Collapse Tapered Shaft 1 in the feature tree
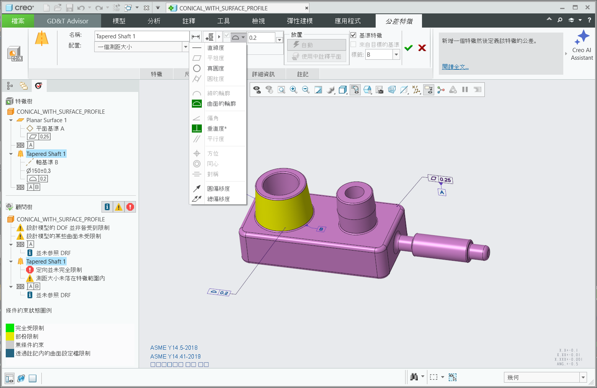597x388 pixels. (11, 154)
